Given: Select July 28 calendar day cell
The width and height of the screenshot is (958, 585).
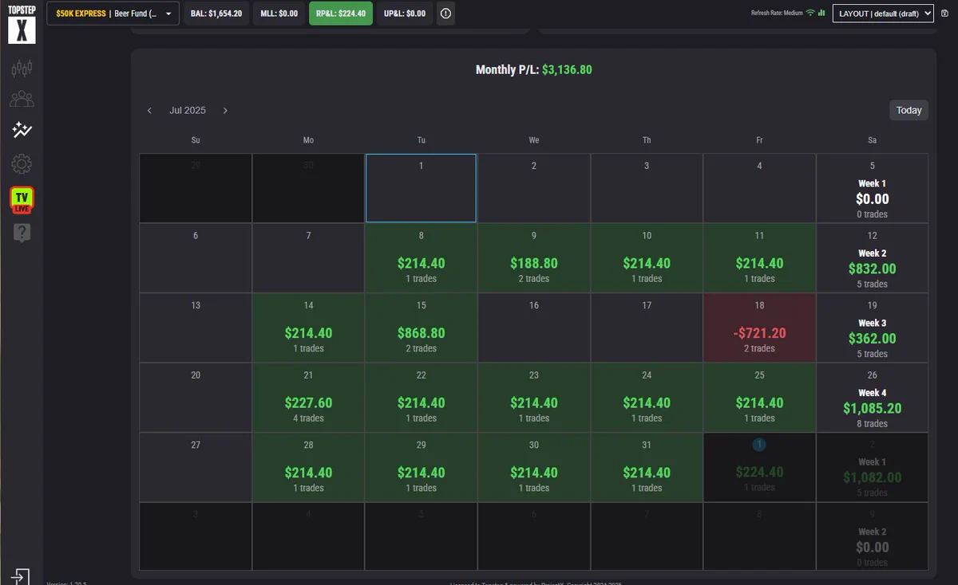Looking at the screenshot, I should point(308,467).
